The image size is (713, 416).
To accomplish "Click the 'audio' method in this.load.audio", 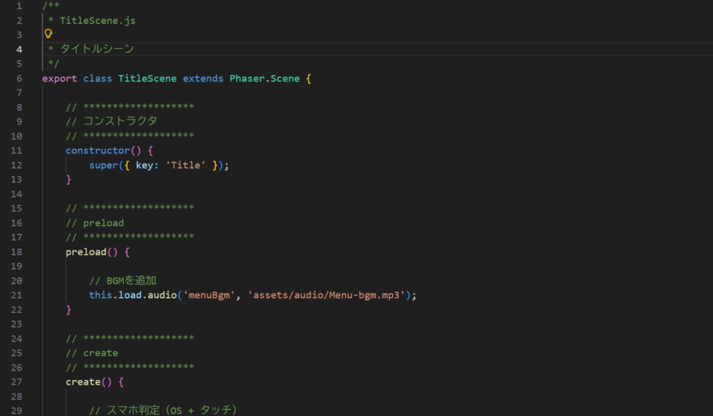I will click(x=162, y=295).
